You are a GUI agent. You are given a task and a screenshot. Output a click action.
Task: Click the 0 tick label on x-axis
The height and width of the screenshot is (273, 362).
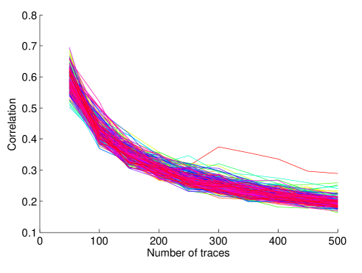click(x=40, y=241)
